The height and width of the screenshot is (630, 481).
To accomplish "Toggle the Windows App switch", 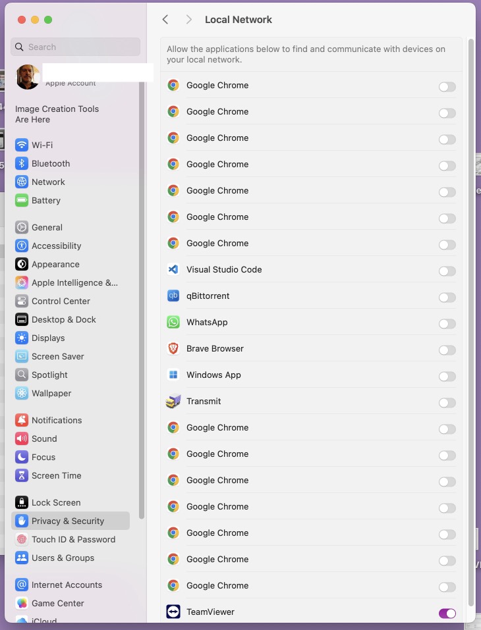I will (x=447, y=377).
